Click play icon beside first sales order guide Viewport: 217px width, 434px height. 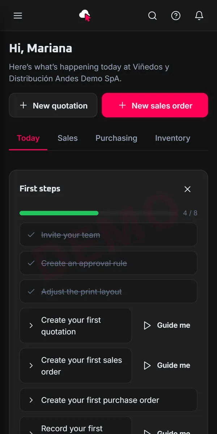pyautogui.click(x=147, y=366)
